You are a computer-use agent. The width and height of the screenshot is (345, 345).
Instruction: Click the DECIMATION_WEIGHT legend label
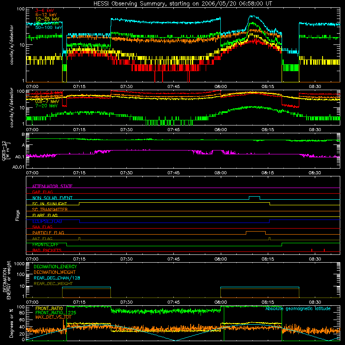[x=55, y=272]
